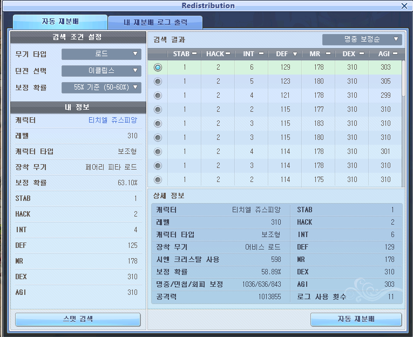This screenshot has width=413, height=337.
Task: Click the sort icon next to MR
Action: 328,54
